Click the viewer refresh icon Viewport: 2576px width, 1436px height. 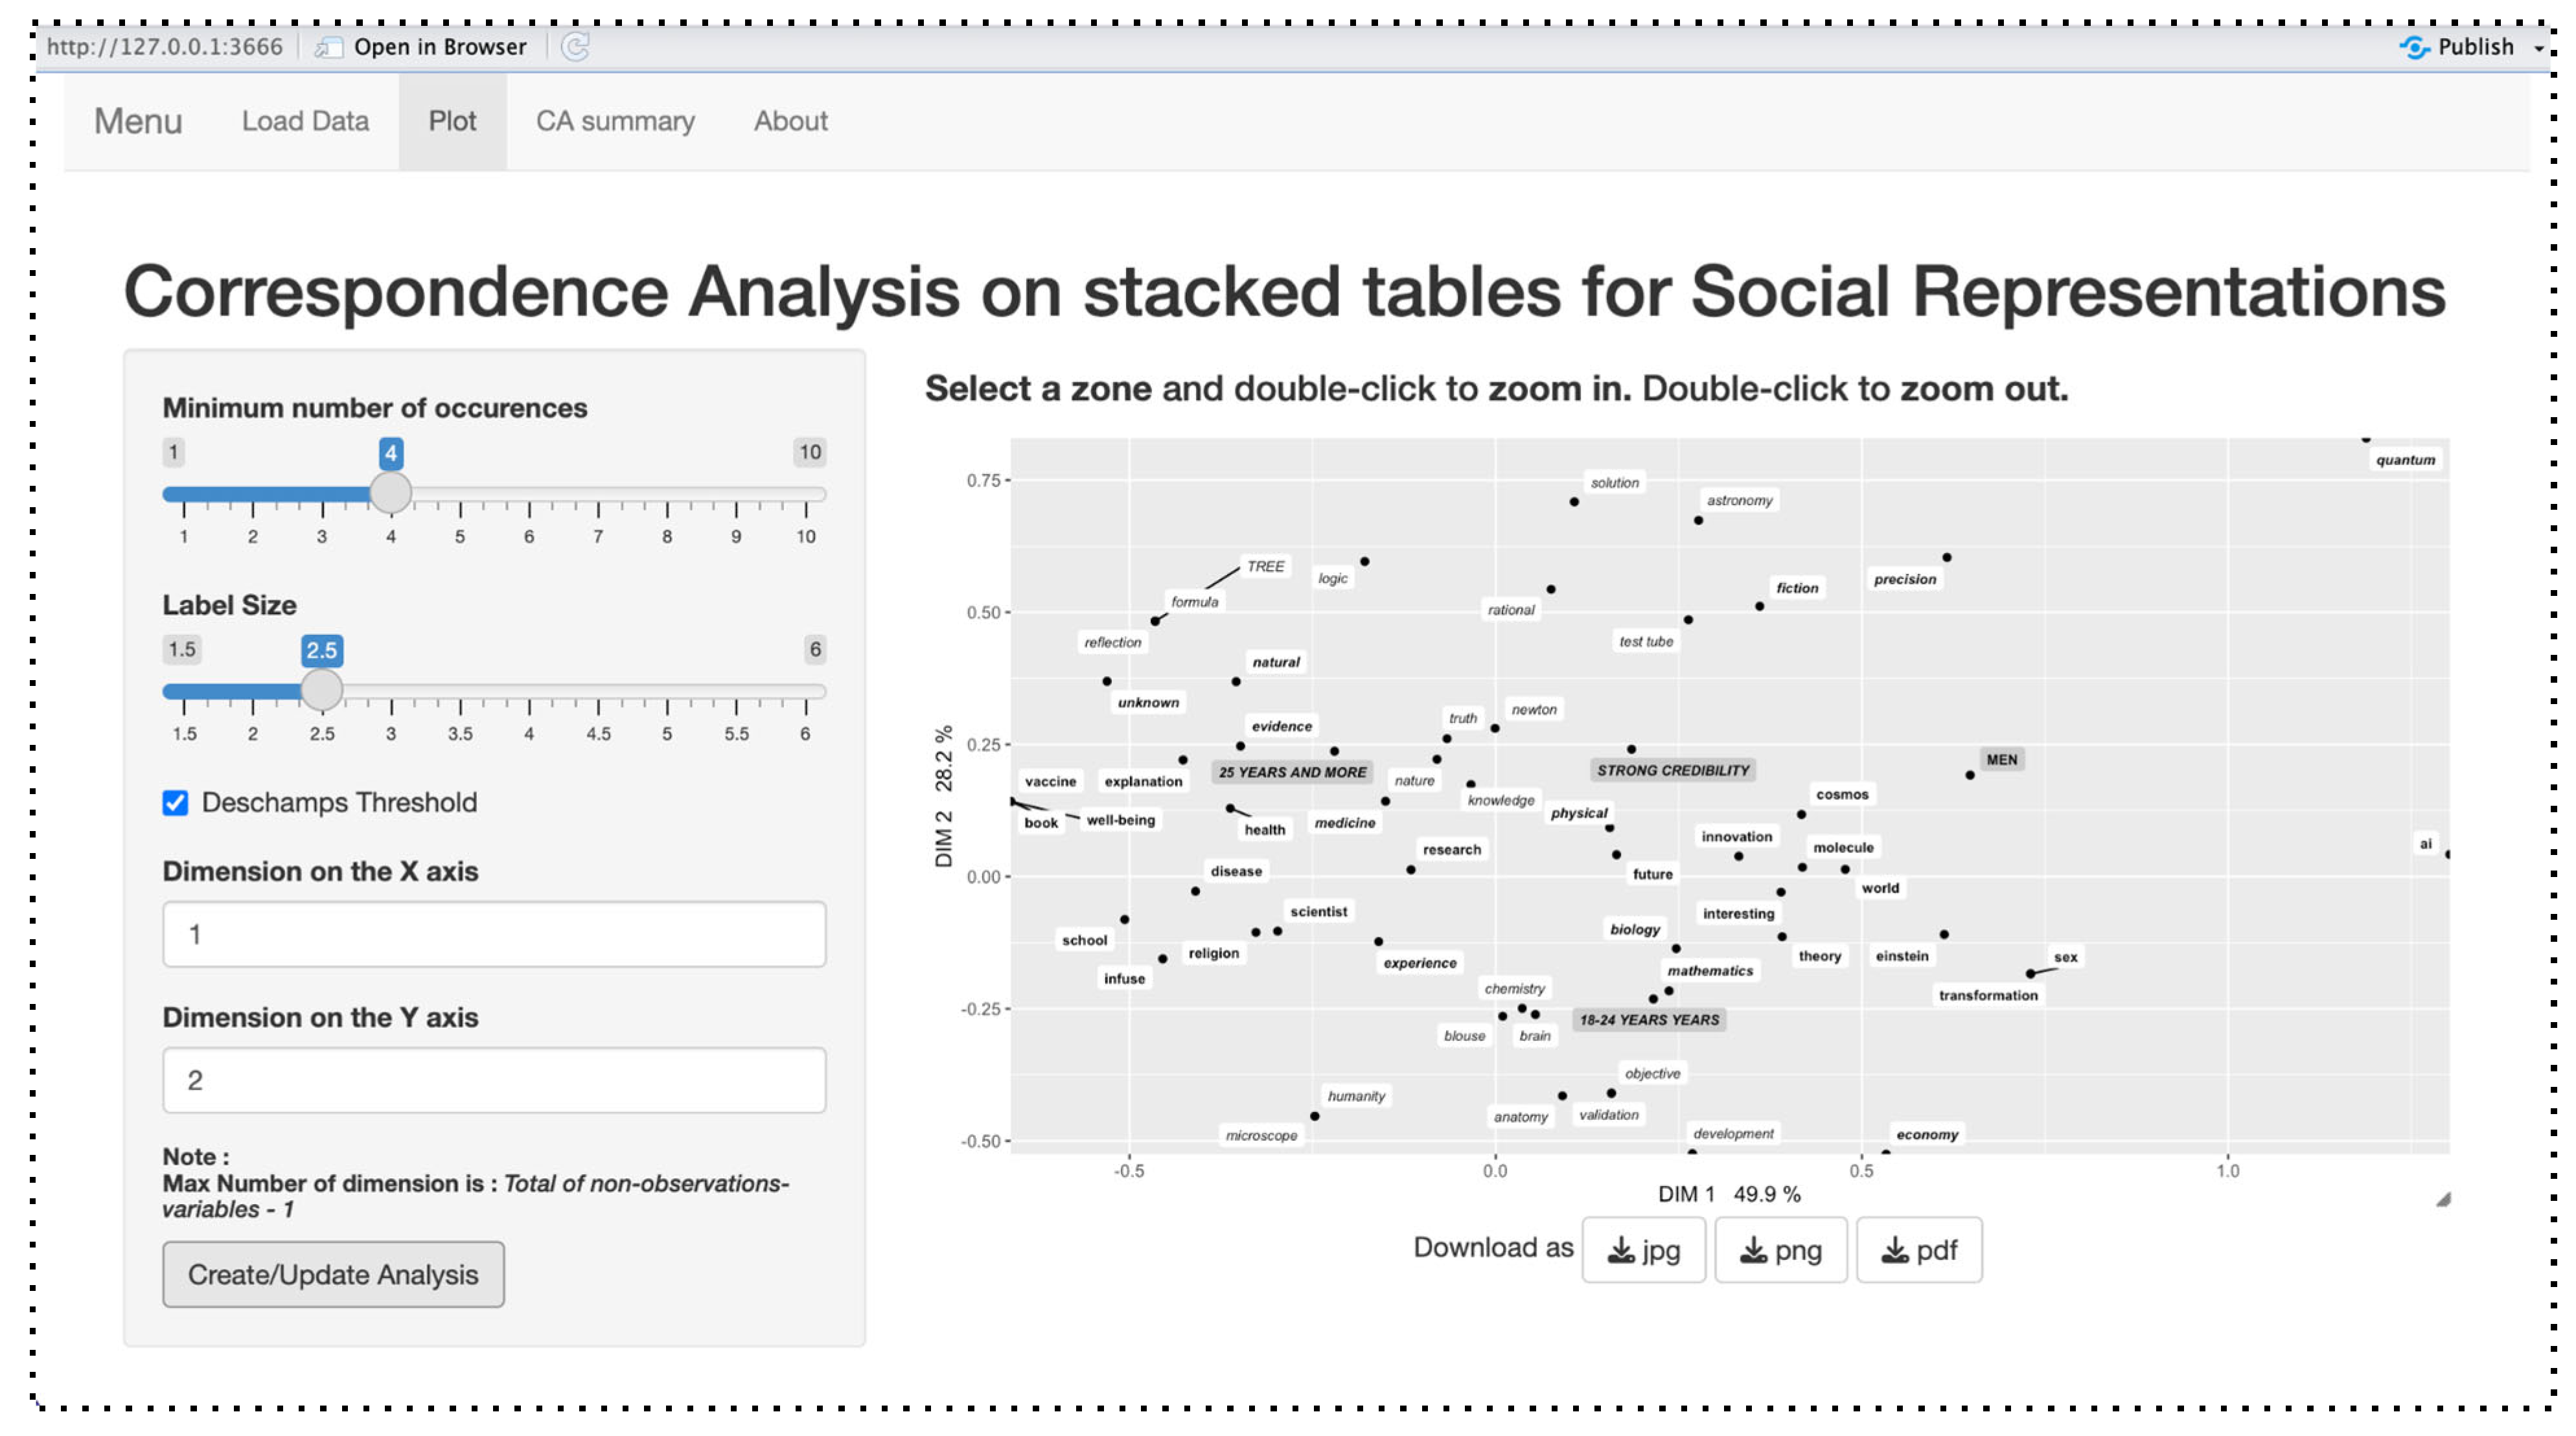(575, 47)
